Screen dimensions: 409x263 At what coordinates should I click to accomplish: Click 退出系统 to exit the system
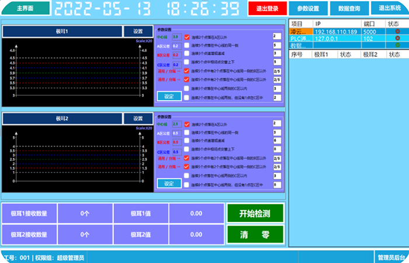click(390, 8)
